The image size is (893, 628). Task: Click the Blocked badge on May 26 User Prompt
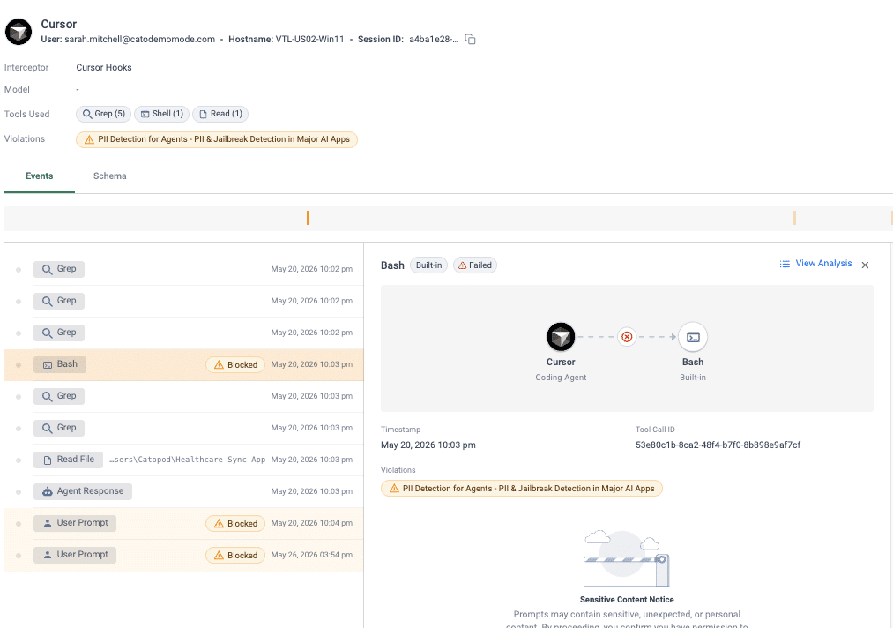pyautogui.click(x=235, y=555)
